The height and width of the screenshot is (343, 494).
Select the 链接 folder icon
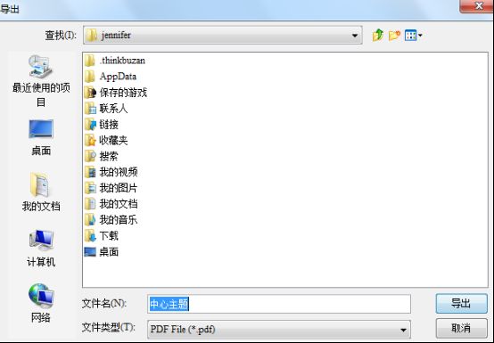90,125
